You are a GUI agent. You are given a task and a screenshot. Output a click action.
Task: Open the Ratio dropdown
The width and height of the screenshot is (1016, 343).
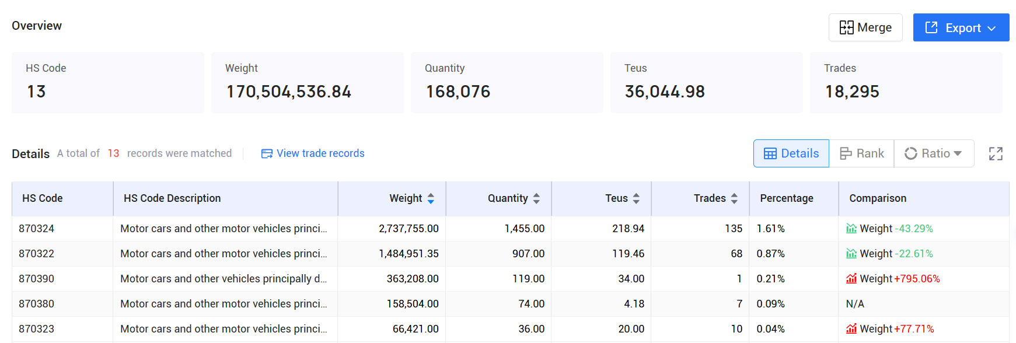(x=934, y=153)
